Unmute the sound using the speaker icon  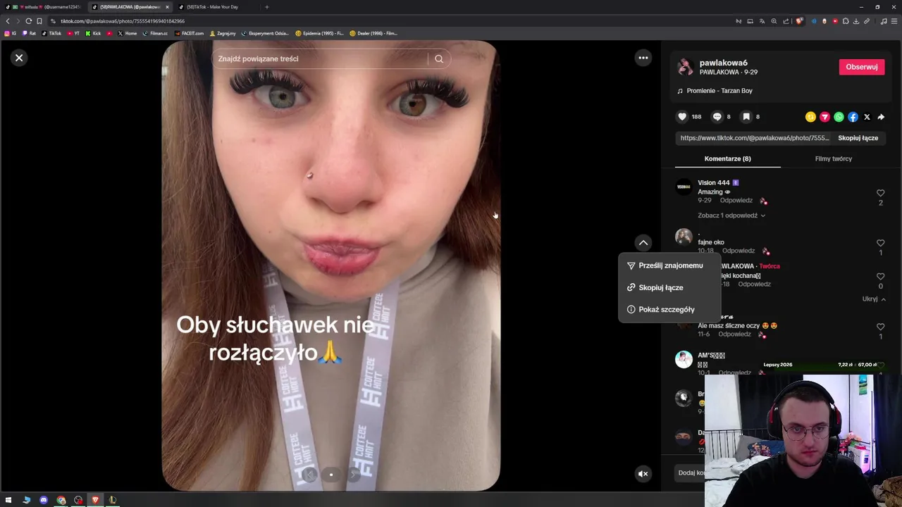tap(643, 474)
